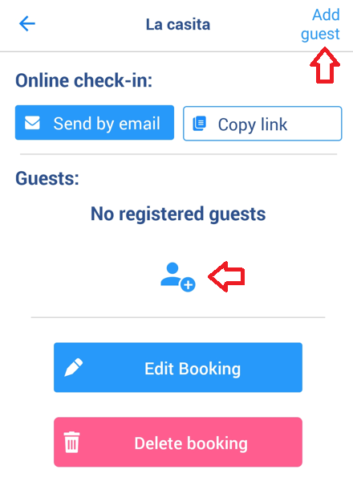Viewport: 353px width, 490px height.
Task: Click the Copy link button
Action: tap(262, 124)
